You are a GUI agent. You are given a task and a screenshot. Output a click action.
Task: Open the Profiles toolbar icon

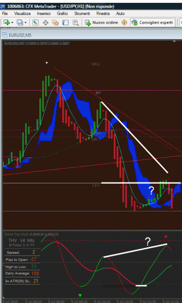pyautogui.click(x=19, y=23)
